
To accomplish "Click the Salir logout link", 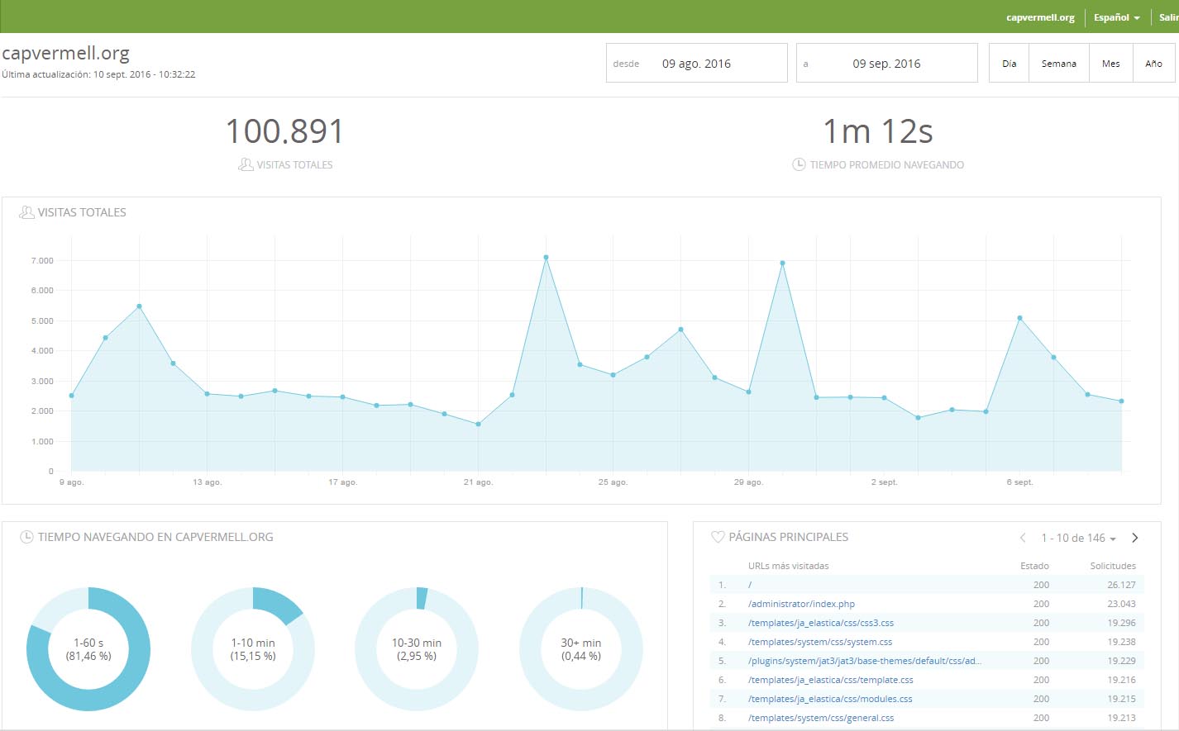I will [1168, 17].
